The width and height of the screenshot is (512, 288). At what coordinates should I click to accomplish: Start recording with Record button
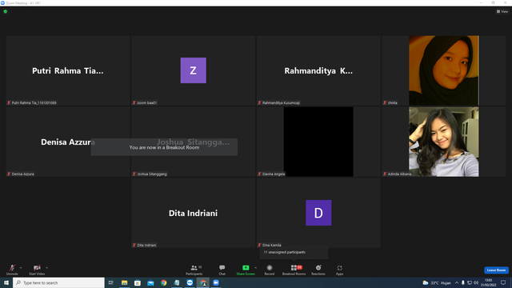270,270
